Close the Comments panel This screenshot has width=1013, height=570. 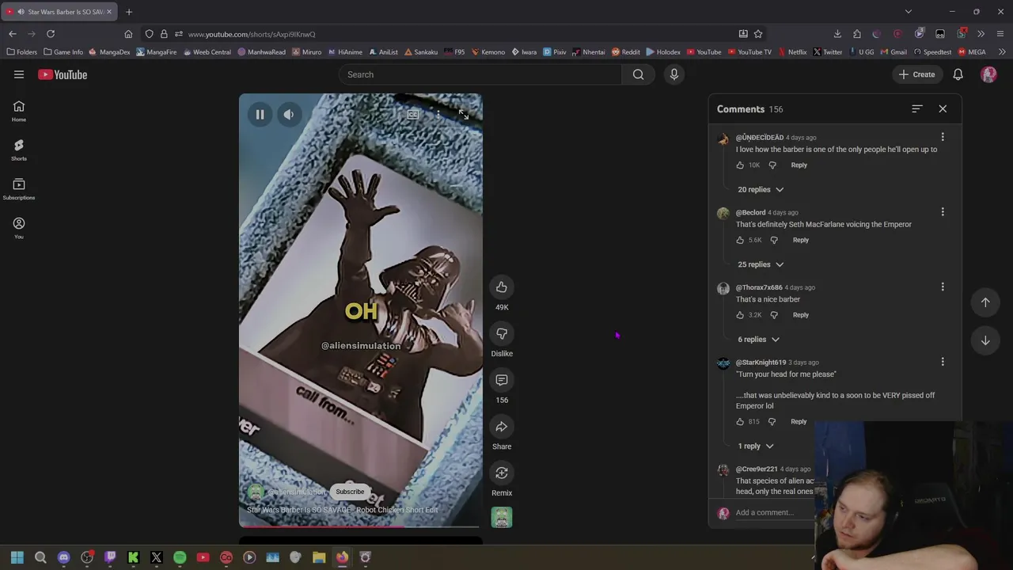point(943,109)
